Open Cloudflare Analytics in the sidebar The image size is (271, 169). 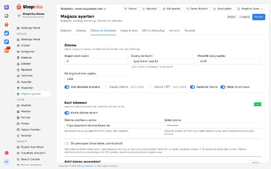point(34,153)
